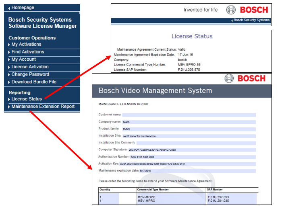Click the Activation Key field

(187, 164)
